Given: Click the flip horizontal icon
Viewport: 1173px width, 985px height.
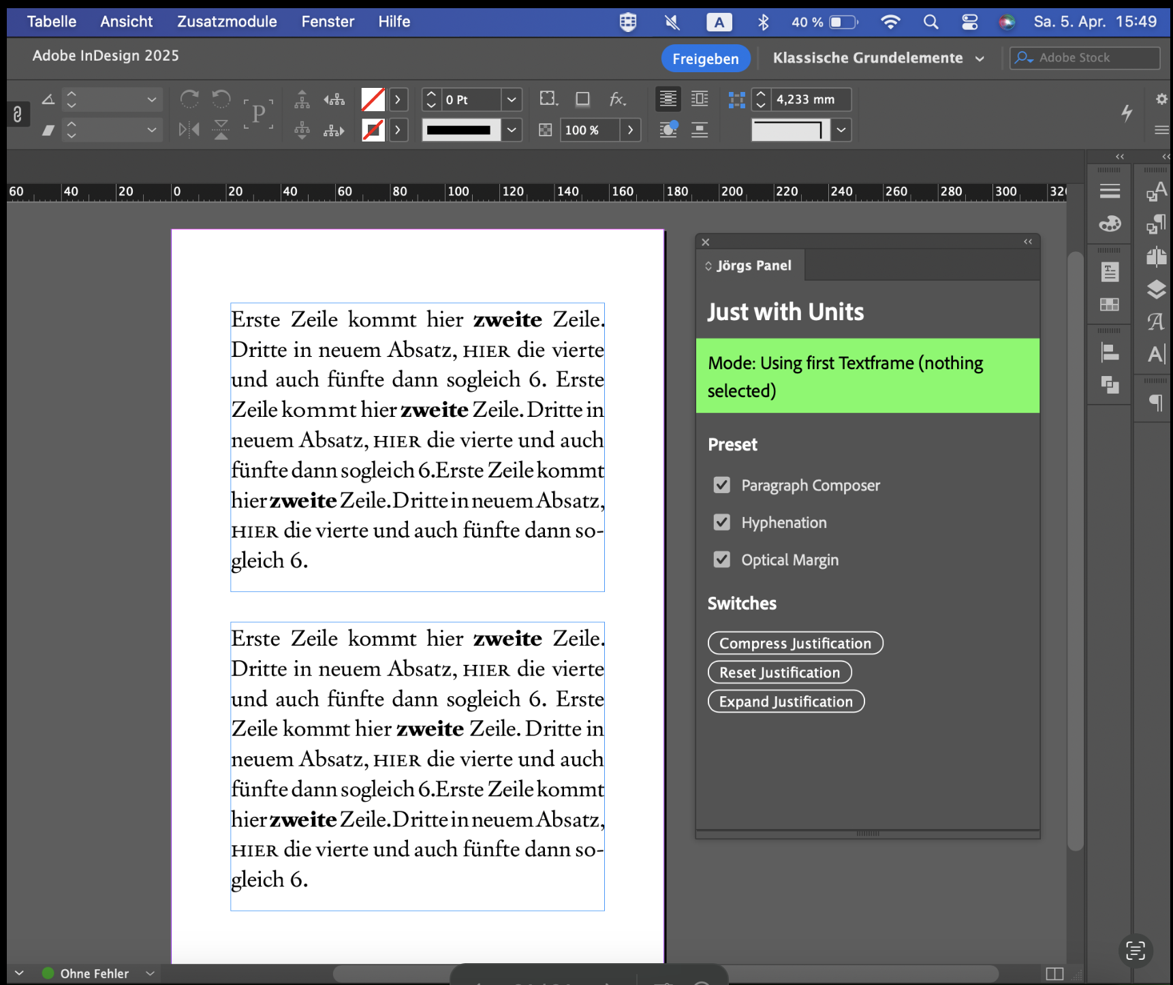Looking at the screenshot, I should pos(189,129).
